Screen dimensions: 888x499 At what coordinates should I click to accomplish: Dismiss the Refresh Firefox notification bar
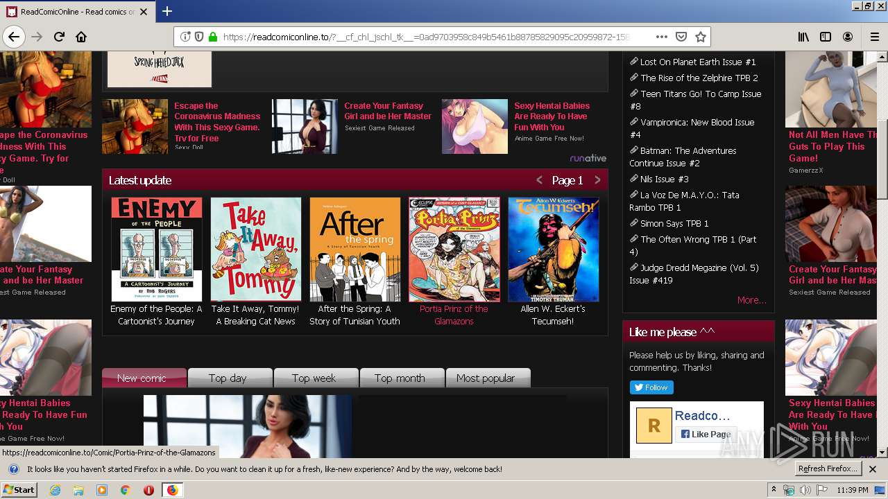point(873,469)
